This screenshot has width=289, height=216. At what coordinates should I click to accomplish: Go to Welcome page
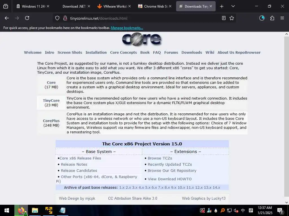click(33, 53)
